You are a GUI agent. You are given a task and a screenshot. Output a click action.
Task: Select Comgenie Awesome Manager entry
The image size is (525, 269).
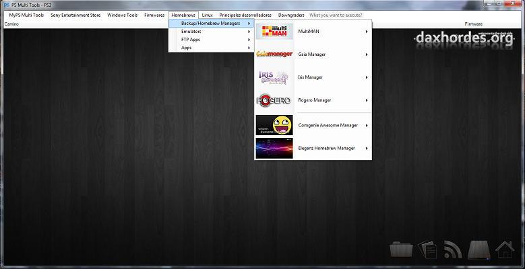[x=313, y=125]
